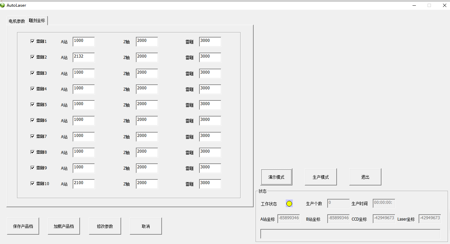This screenshot has width=450, height=244.
Task: Click the Z轴 field in the 雷雕10 row
Action: (147, 184)
